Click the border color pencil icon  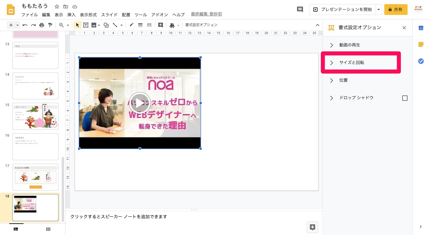131,25
